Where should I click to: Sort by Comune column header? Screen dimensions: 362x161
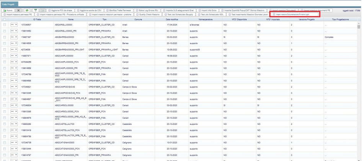coord(138,19)
